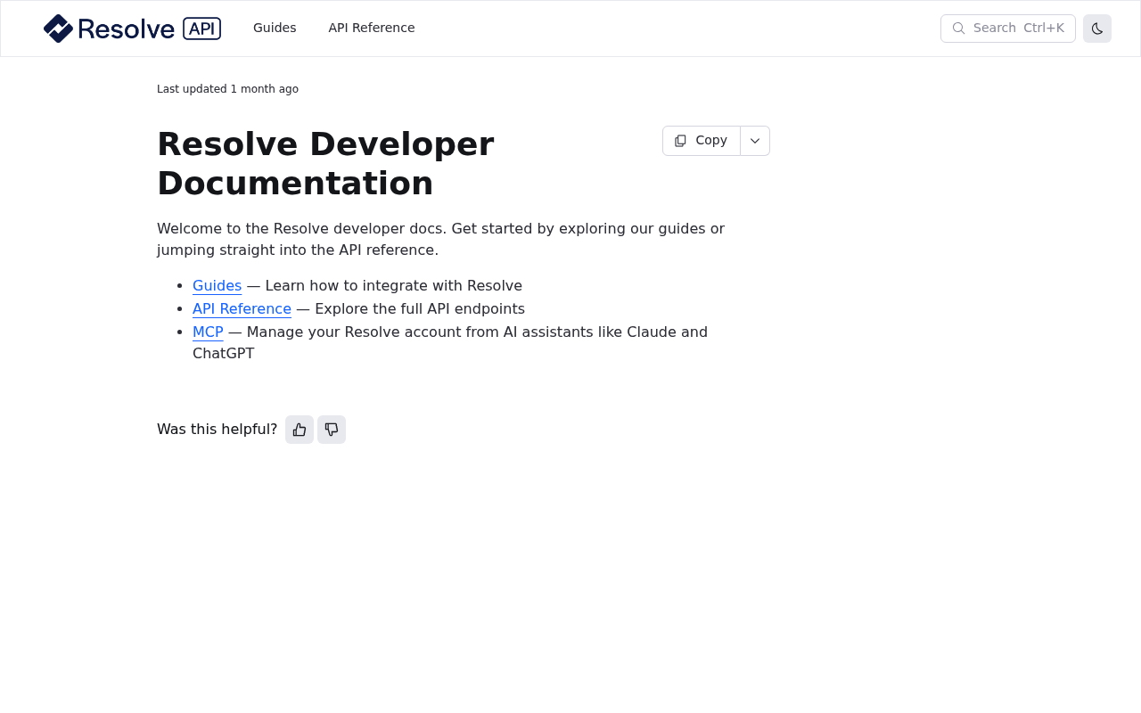This screenshot has width=1141, height=713.
Task: Focus the Search Ctrl+K field
Action: pyautogui.click(x=1008, y=29)
